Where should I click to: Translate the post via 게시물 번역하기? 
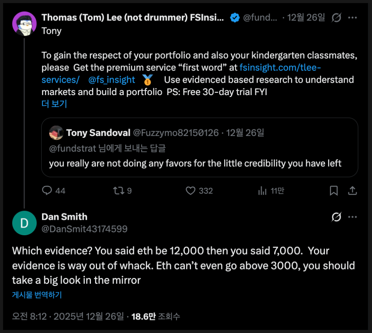click(37, 295)
